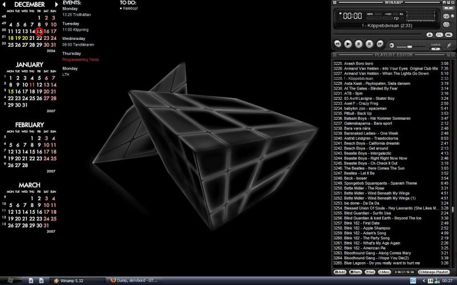The height and width of the screenshot is (285, 457).
Task: Stop playback in Winamp
Action: click(x=369, y=44)
